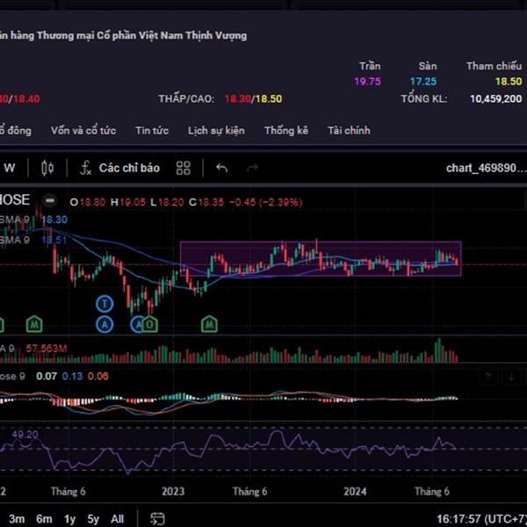This screenshot has height=527, width=527.
Task: Move the MACD pane down
Action: 511,377
